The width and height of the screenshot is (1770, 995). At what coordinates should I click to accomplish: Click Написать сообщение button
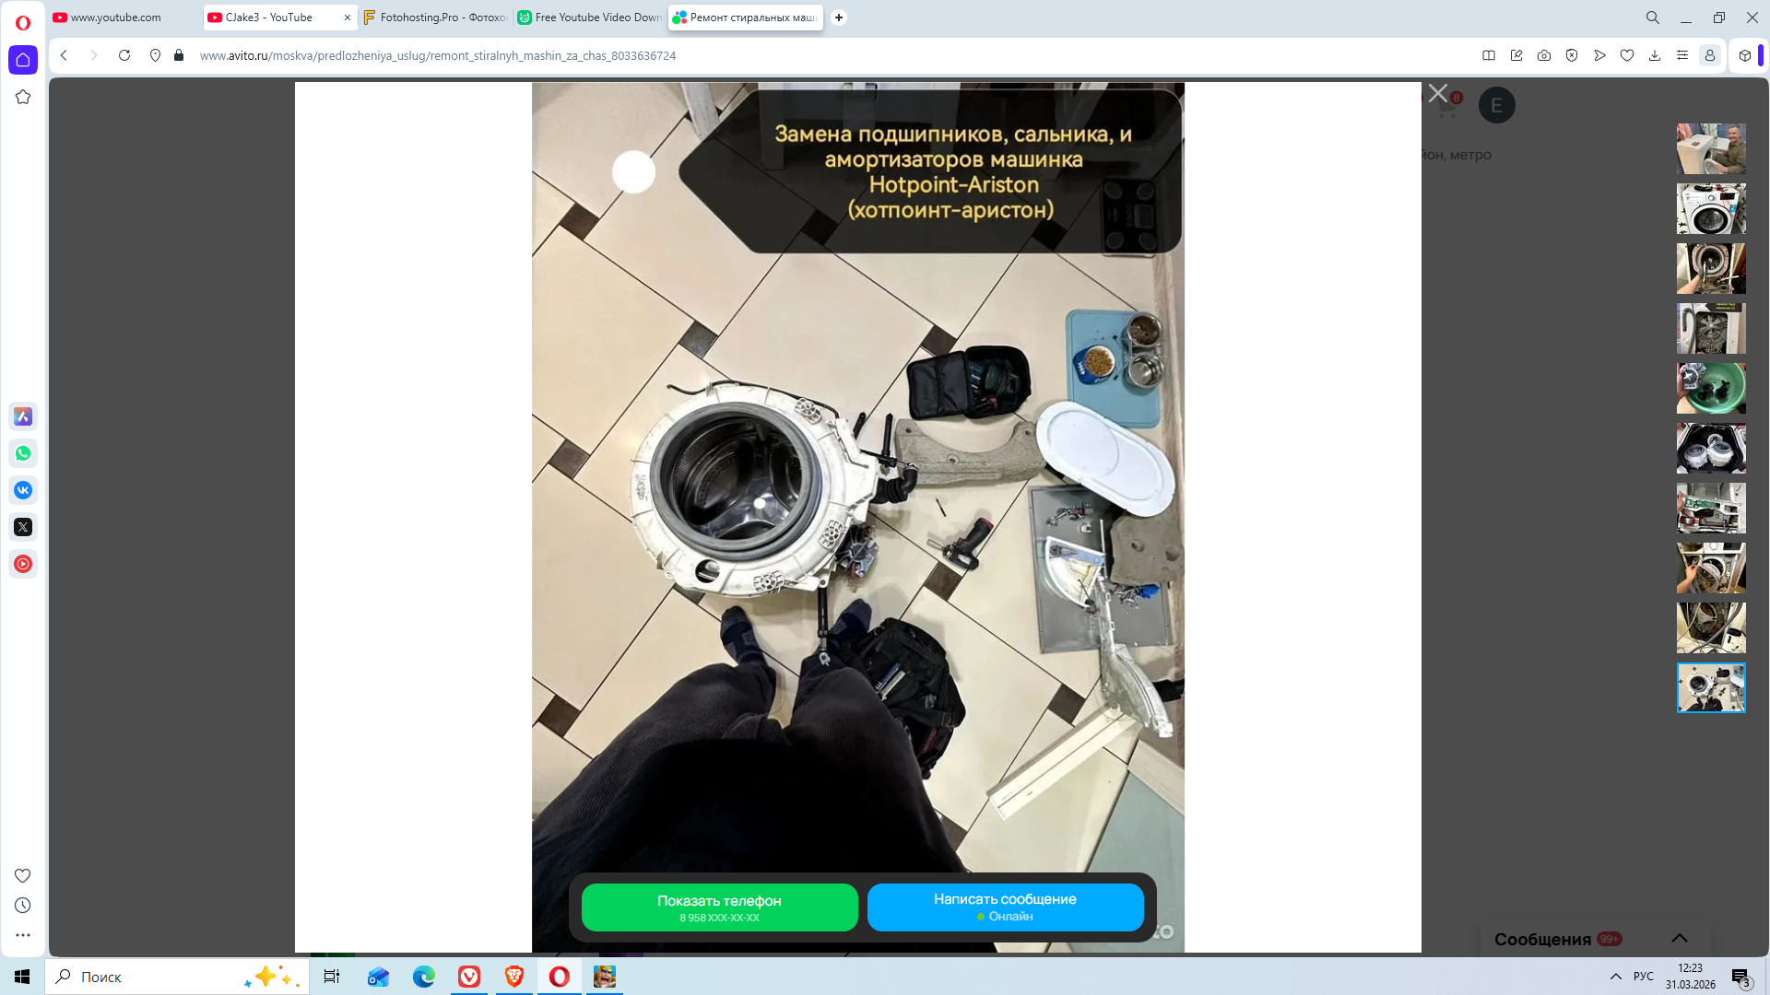[x=1005, y=907]
